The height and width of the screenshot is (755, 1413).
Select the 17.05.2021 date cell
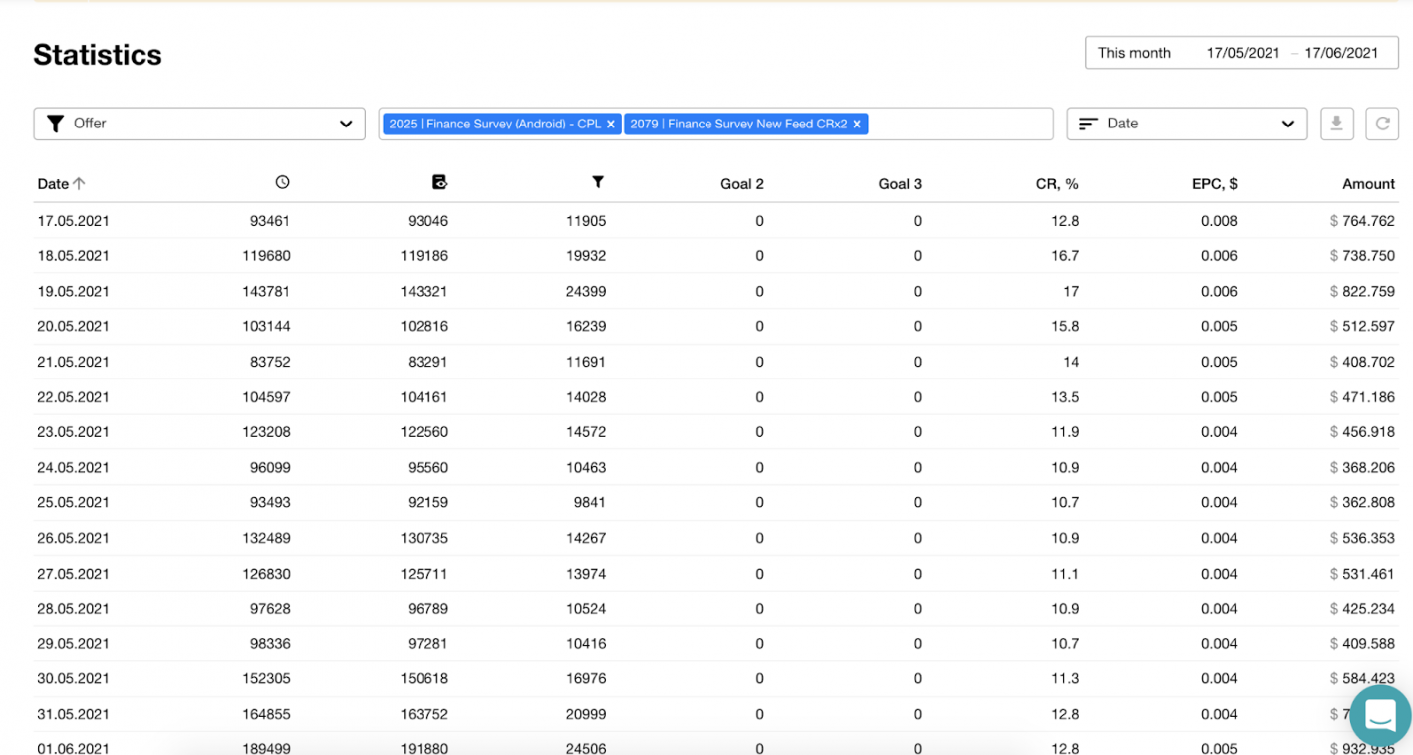(x=73, y=221)
